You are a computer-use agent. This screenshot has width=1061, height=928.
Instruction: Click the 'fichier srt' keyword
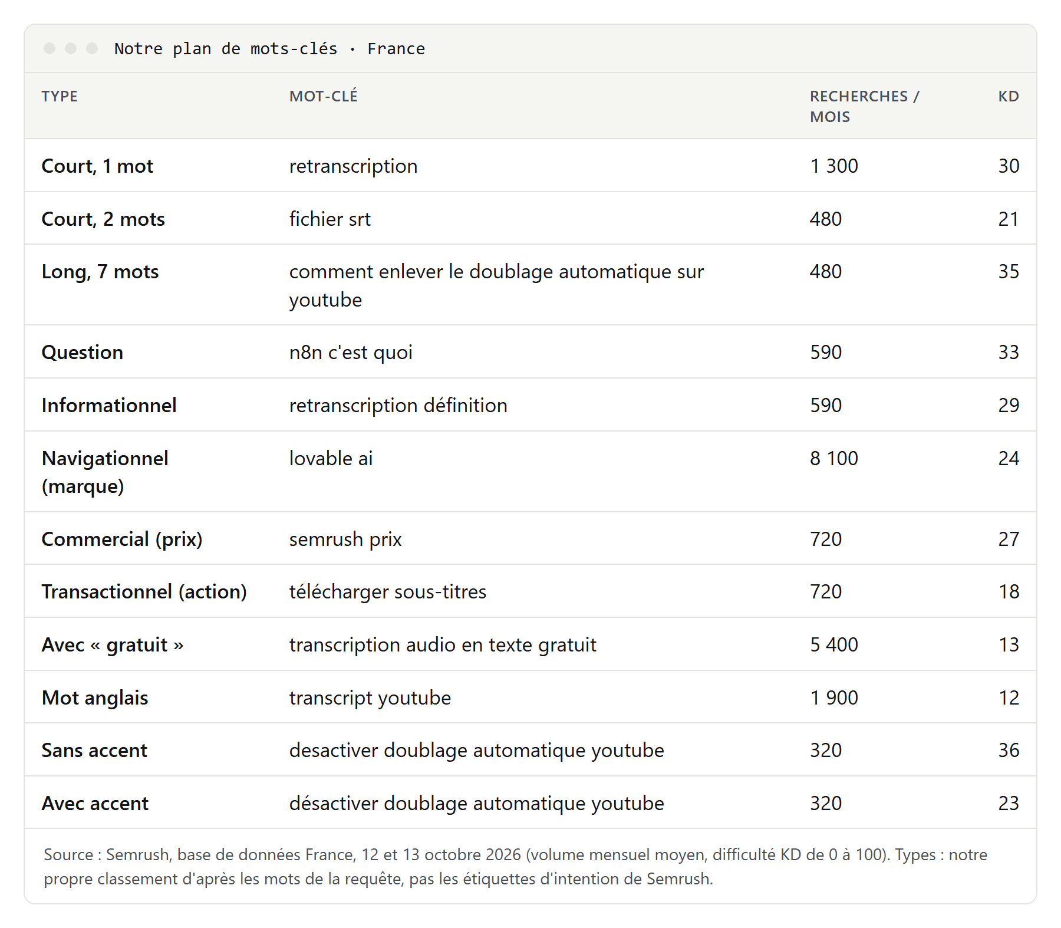pos(329,219)
